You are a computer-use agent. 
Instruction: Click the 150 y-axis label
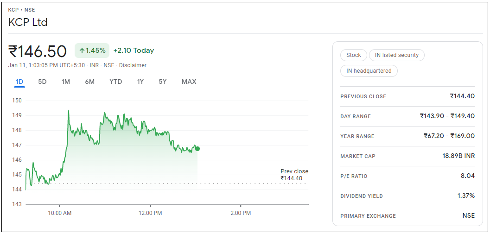point(17,101)
